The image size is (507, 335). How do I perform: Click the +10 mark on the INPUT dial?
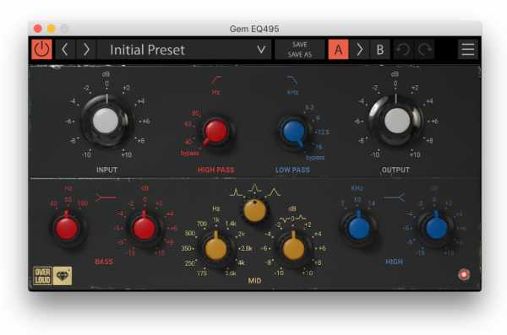click(127, 154)
